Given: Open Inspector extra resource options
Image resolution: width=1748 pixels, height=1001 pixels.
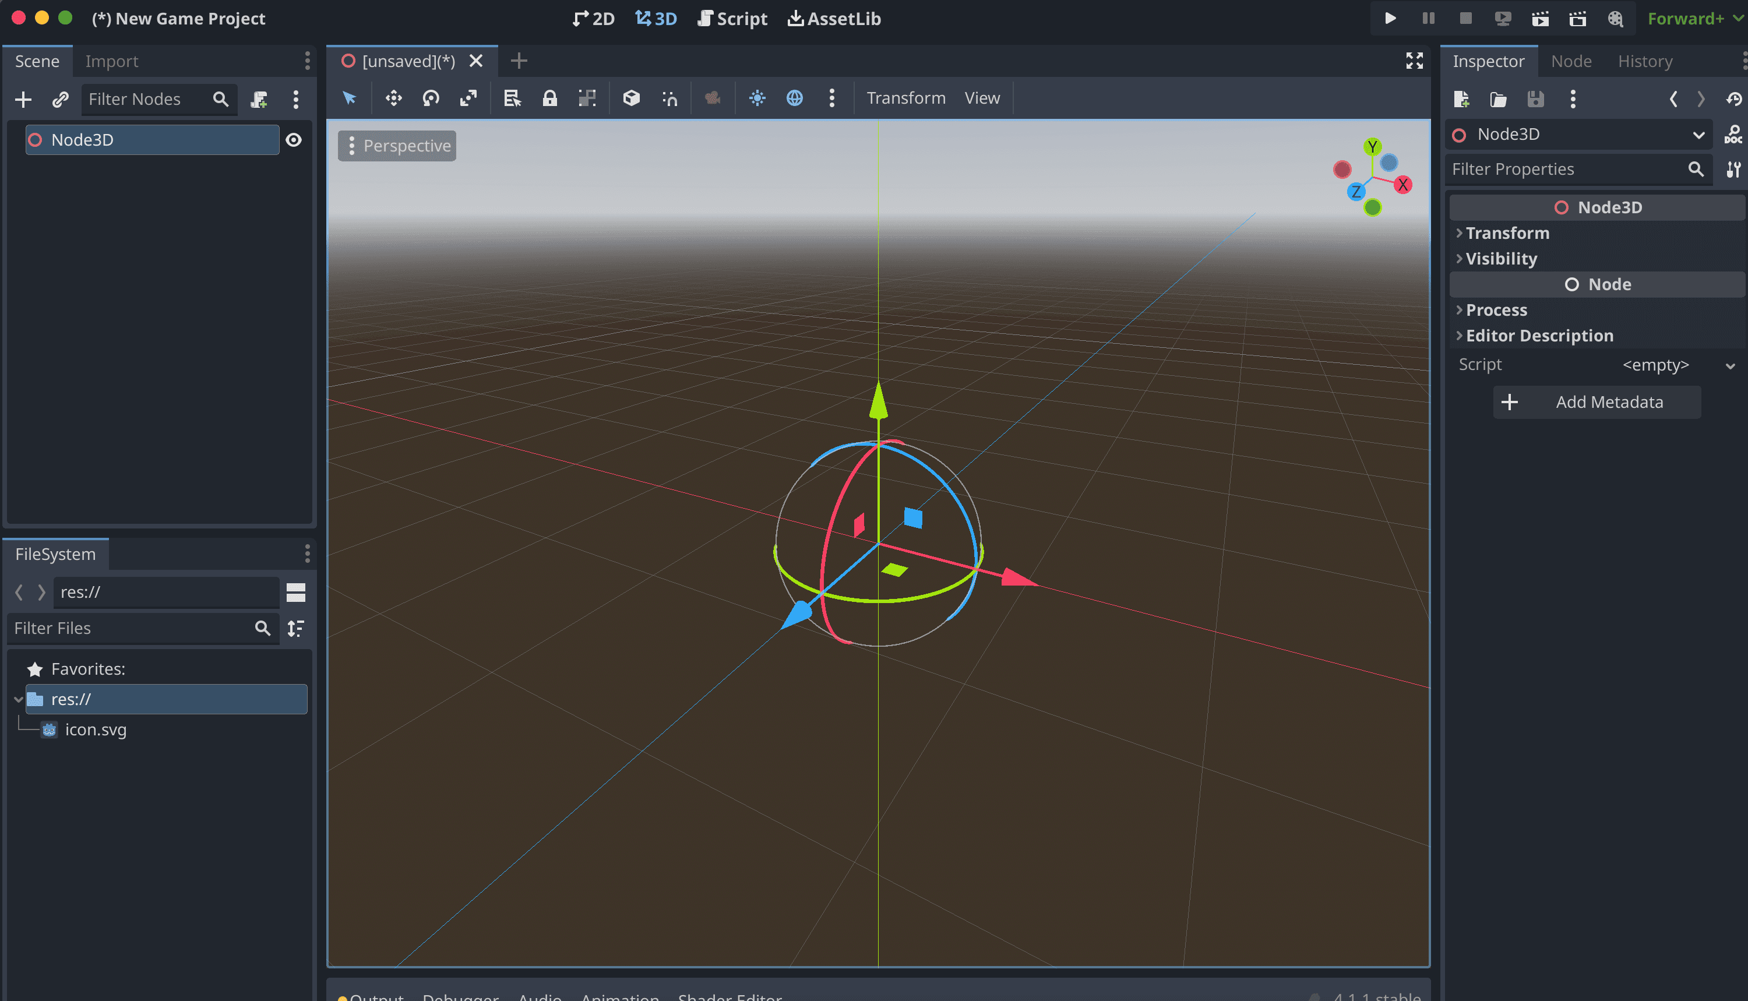Looking at the screenshot, I should (x=1573, y=100).
